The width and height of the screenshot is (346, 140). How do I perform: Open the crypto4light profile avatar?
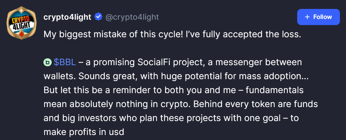22,23
